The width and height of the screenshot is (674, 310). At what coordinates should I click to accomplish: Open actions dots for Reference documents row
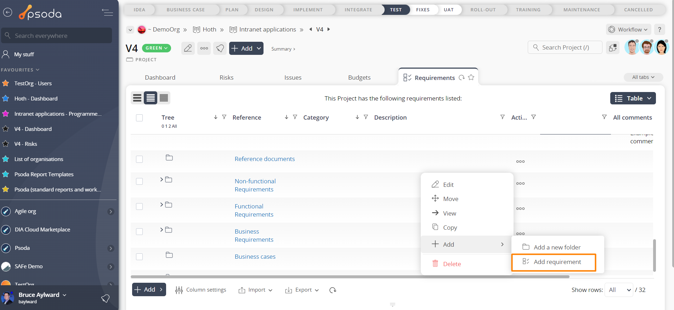pyautogui.click(x=520, y=161)
